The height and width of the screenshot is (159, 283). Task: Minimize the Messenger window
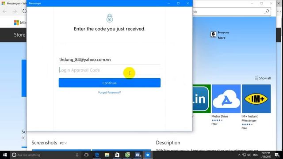(x=168, y=3)
